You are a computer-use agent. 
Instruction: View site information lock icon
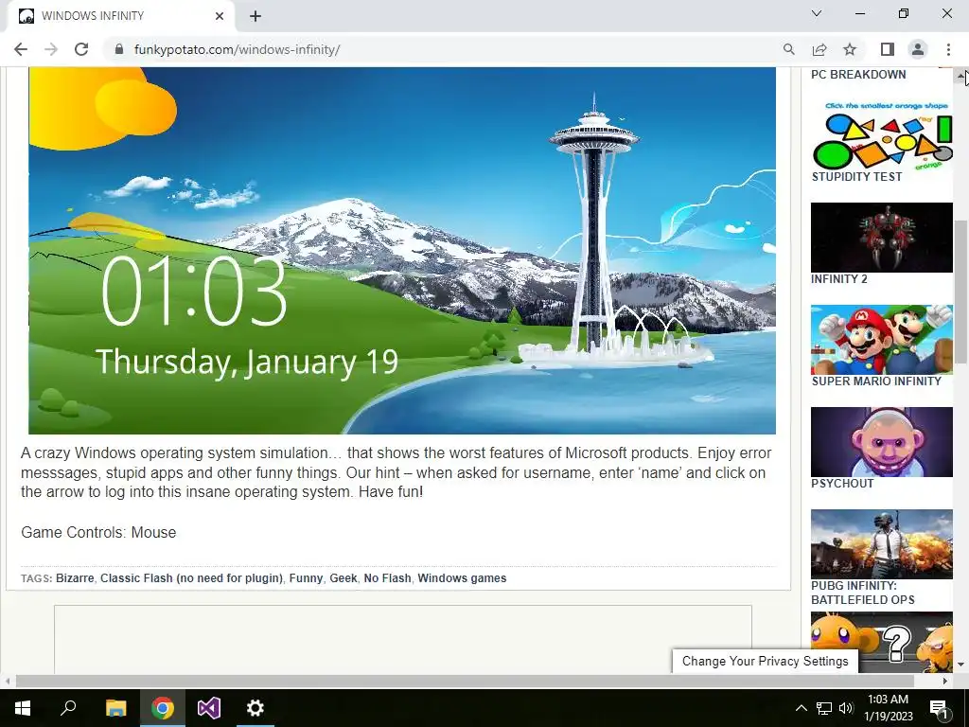tap(119, 49)
